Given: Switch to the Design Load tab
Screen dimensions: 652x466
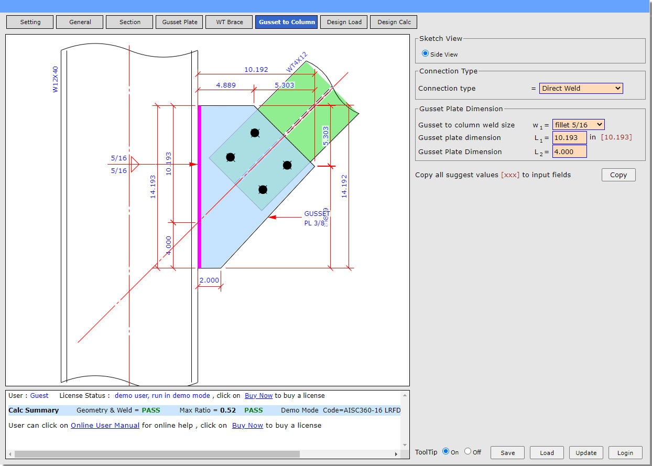Looking at the screenshot, I should pos(344,22).
